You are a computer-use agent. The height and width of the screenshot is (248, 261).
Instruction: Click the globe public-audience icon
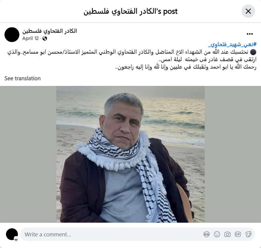pyautogui.click(x=45, y=38)
